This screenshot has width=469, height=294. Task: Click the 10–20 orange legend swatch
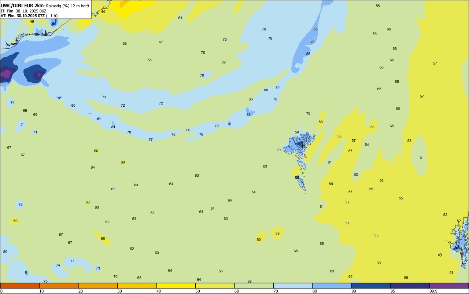pyautogui.click(x=59, y=286)
